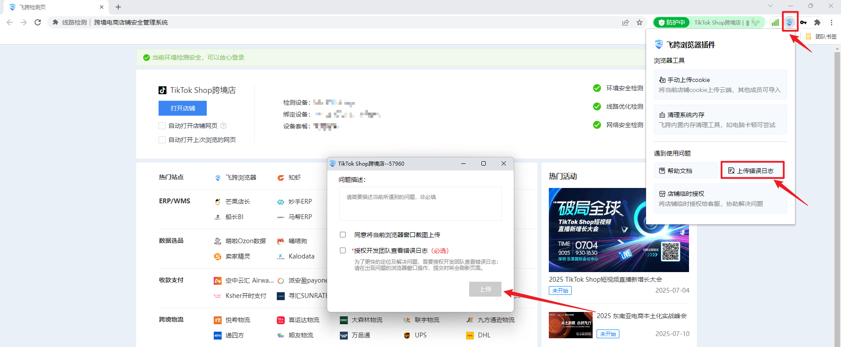The width and height of the screenshot is (841, 347).
Task: Click the 问题描述 text area
Action: click(420, 204)
